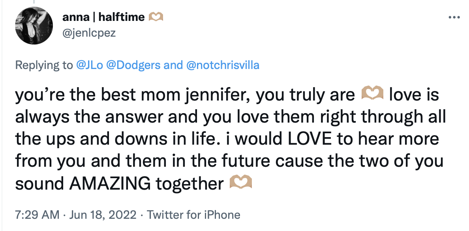Open the "anna | halftime" display name
469x231 pixels.
click(103, 17)
